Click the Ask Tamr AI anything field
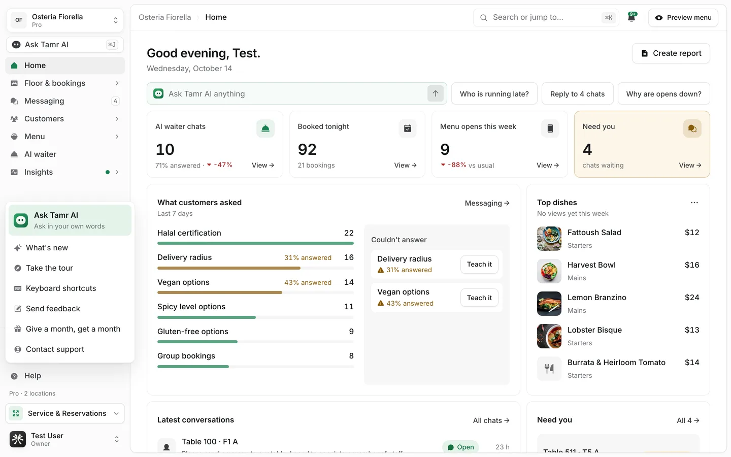731x457 pixels. [297, 93]
